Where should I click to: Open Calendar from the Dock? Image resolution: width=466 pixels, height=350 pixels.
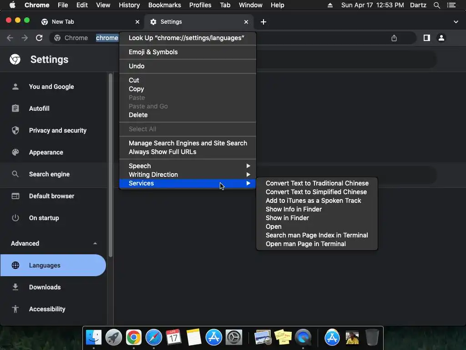point(173,338)
